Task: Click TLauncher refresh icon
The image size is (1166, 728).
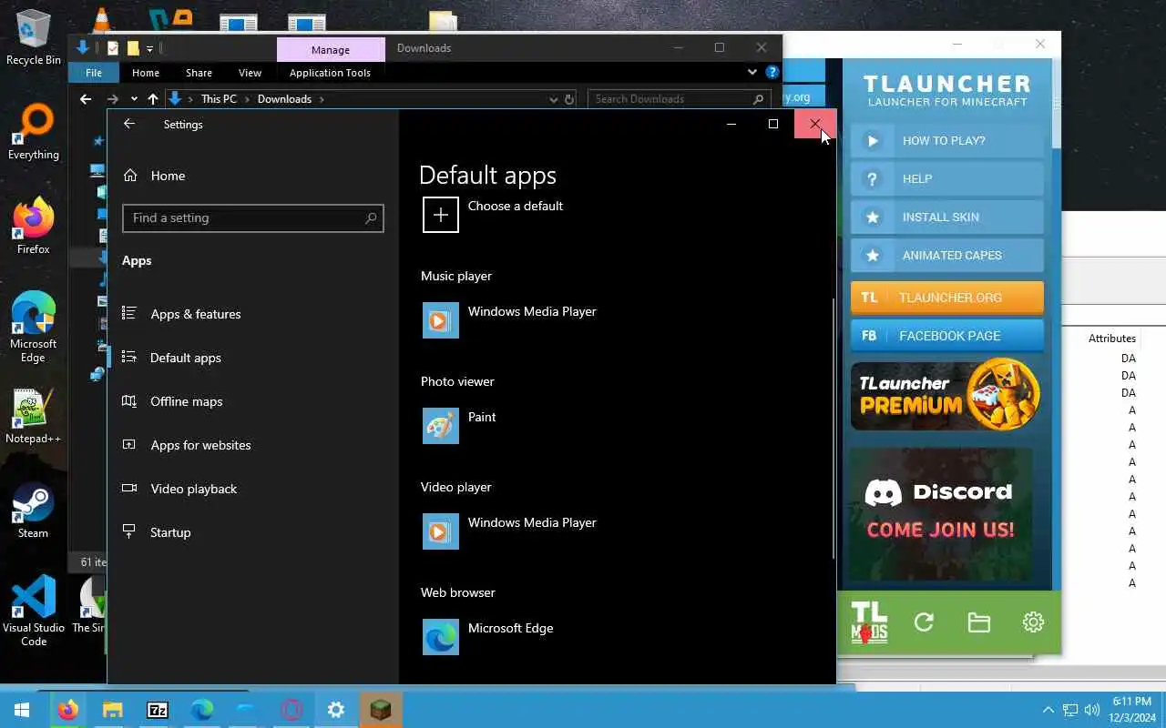Action: (x=924, y=622)
